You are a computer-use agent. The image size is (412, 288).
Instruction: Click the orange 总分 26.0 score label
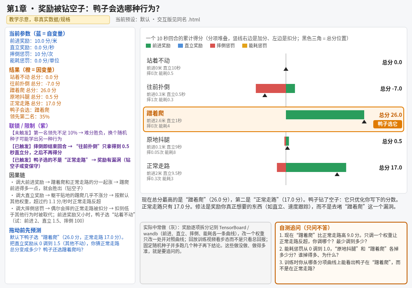tap(391, 115)
